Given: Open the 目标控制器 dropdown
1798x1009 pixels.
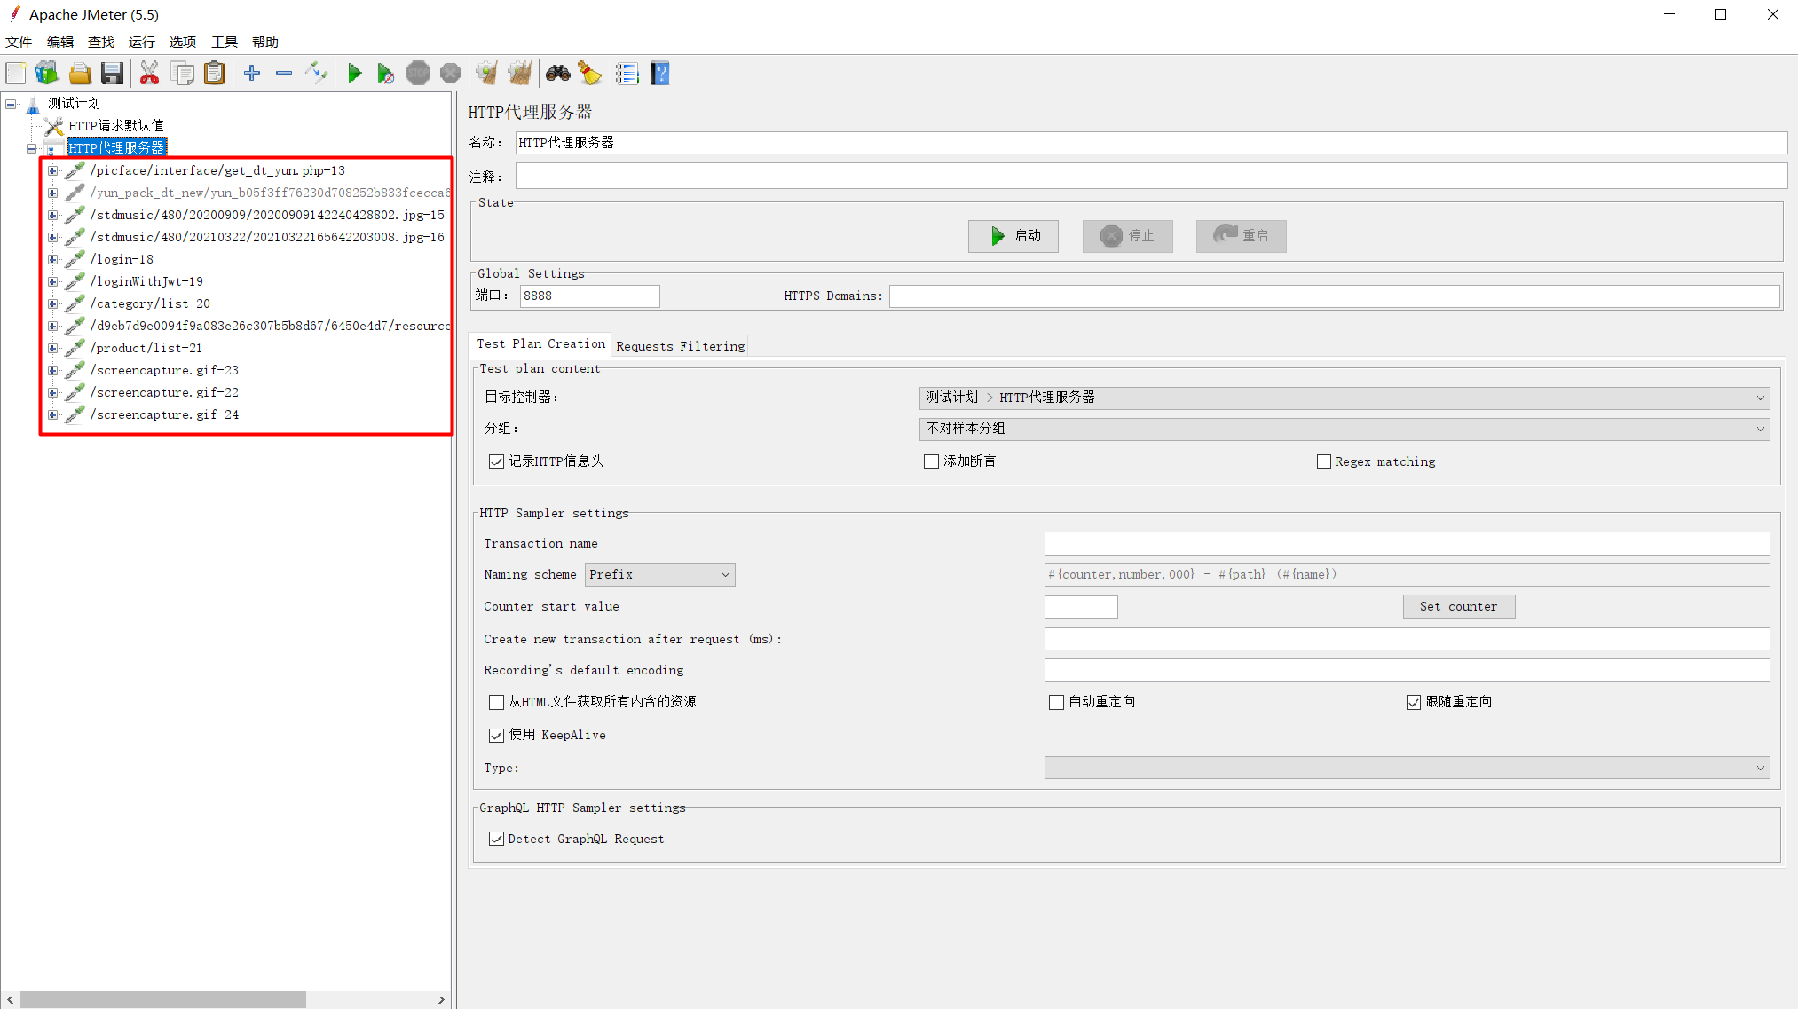Looking at the screenshot, I should coord(1345,398).
